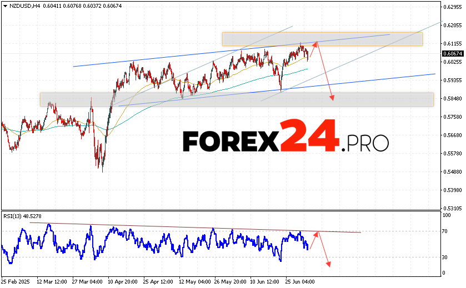Viewport: 466px width, 288px height.
Task: Click the 25 Feb 2025 date label
Action: (x=16, y=282)
